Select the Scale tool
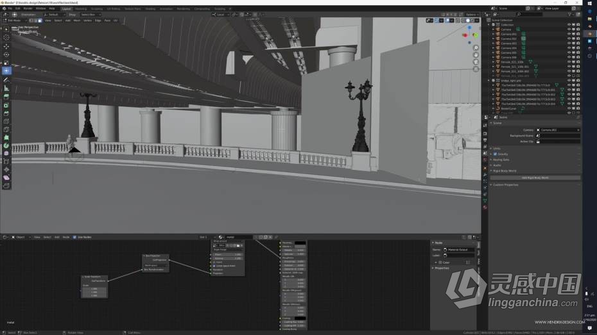 (6, 63)
